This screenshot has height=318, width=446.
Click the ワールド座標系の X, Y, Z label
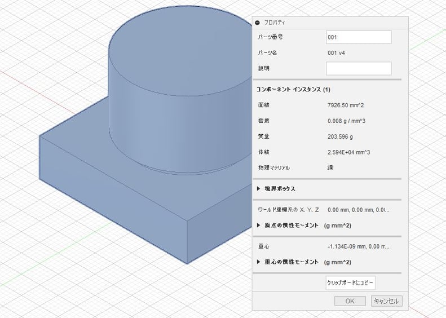click(289, 210)
